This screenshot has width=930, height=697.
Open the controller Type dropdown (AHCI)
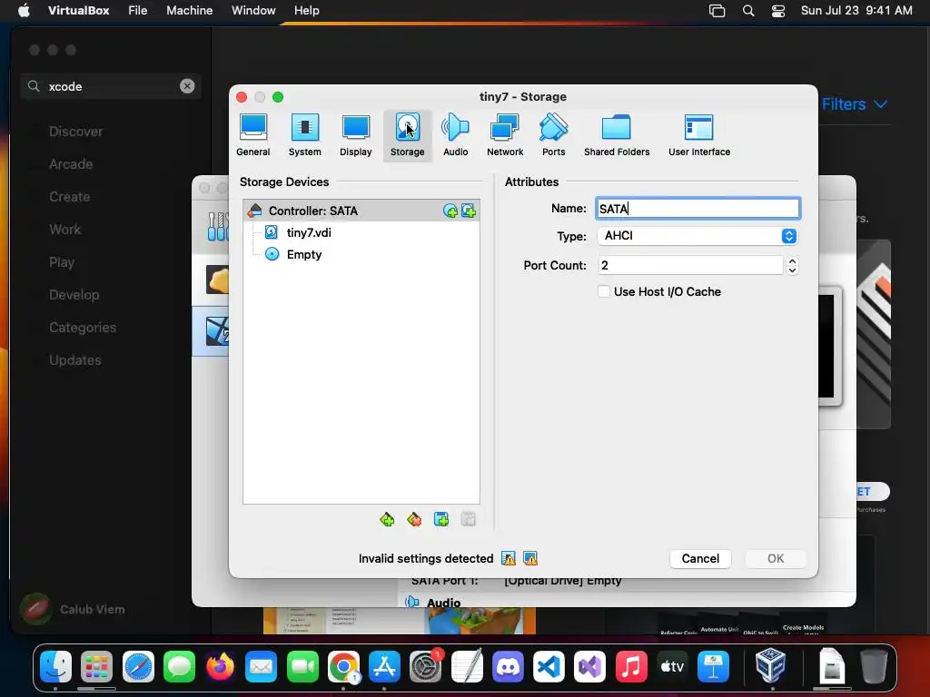click(698, 236)
